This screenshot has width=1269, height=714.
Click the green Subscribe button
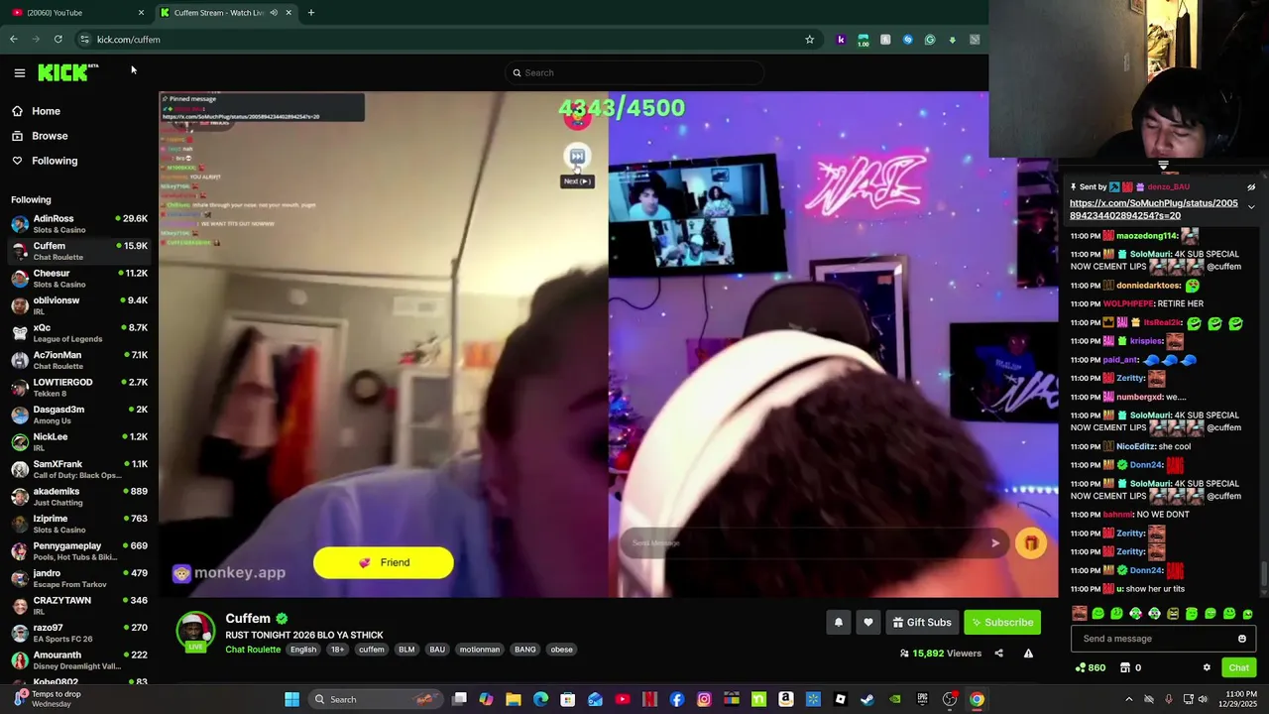1002,623
